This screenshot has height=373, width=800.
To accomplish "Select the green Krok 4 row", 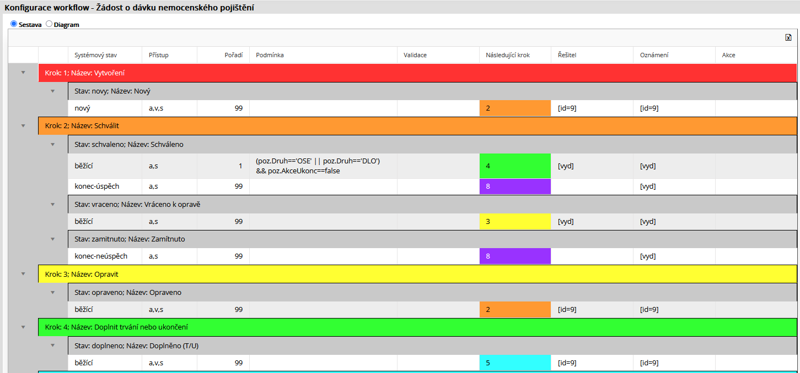I will coord(417,327).
